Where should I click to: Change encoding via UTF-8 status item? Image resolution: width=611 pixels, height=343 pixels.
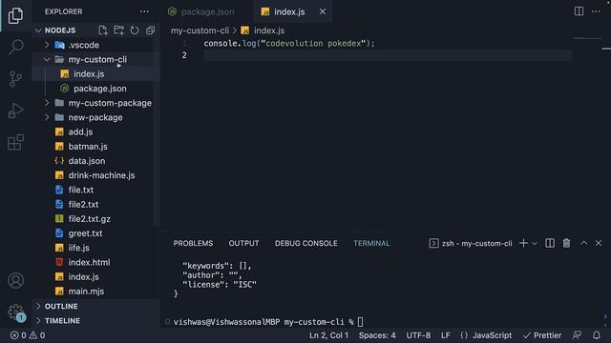(x=418, y=335)
